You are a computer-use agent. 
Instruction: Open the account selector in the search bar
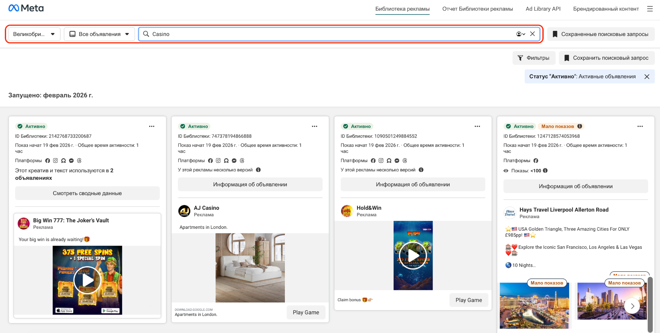(520, 34)
